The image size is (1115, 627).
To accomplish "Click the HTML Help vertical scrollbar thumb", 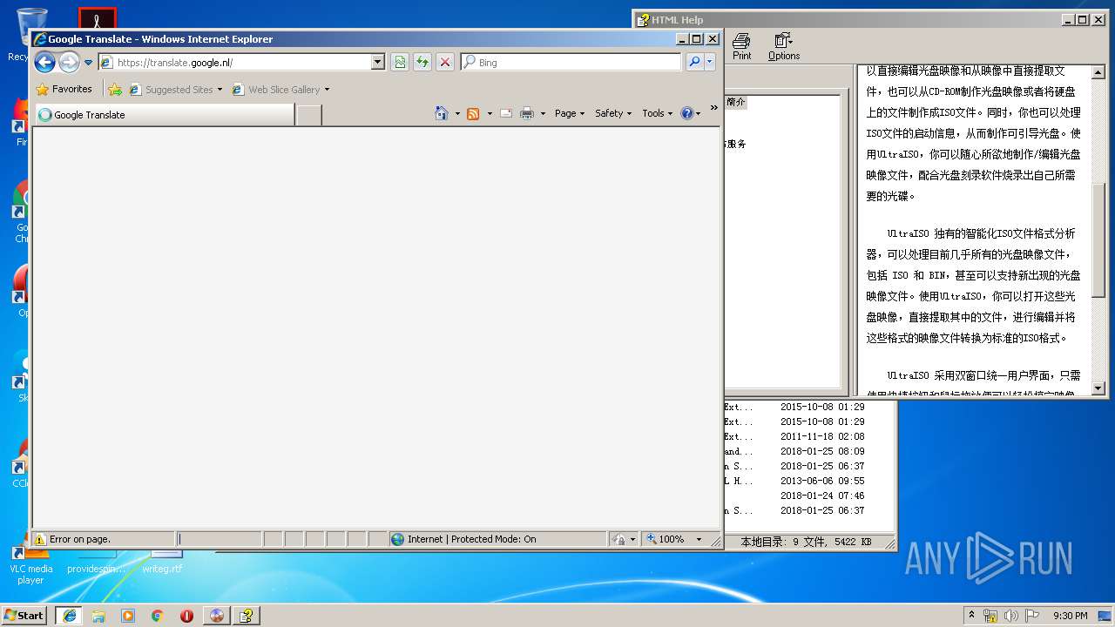I will click(x=1098, y=241).
